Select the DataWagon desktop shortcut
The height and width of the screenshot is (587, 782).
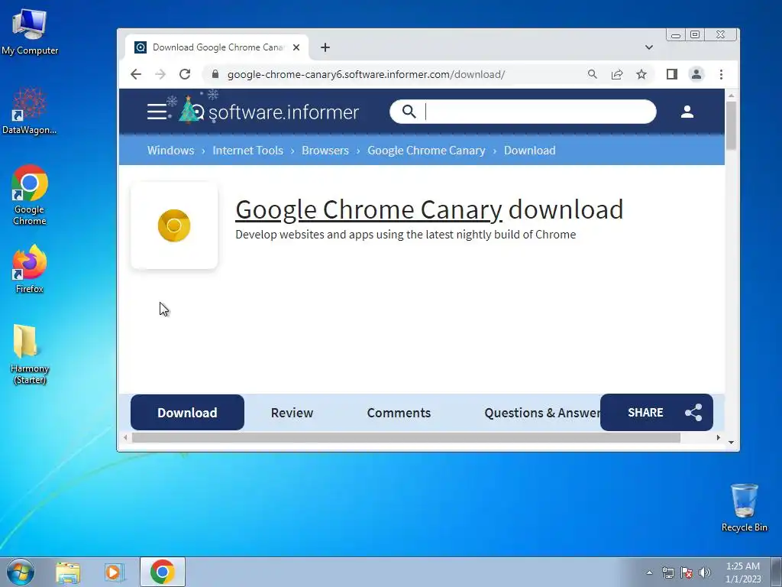[30, 111]
